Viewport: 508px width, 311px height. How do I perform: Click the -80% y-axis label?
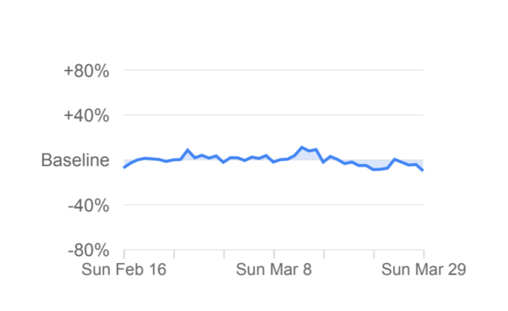(x=87, y=250)
